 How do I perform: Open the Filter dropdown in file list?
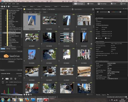26,12
